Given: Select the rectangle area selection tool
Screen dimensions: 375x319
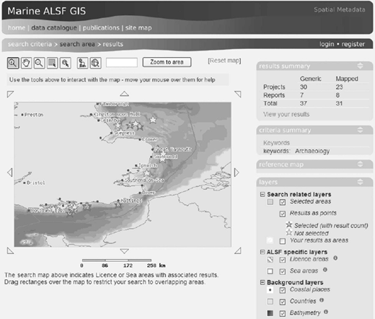Looking at the screenshot, I should [52, 63].
